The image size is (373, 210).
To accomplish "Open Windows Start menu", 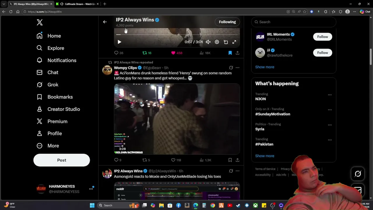I will (x=92, y=205).
